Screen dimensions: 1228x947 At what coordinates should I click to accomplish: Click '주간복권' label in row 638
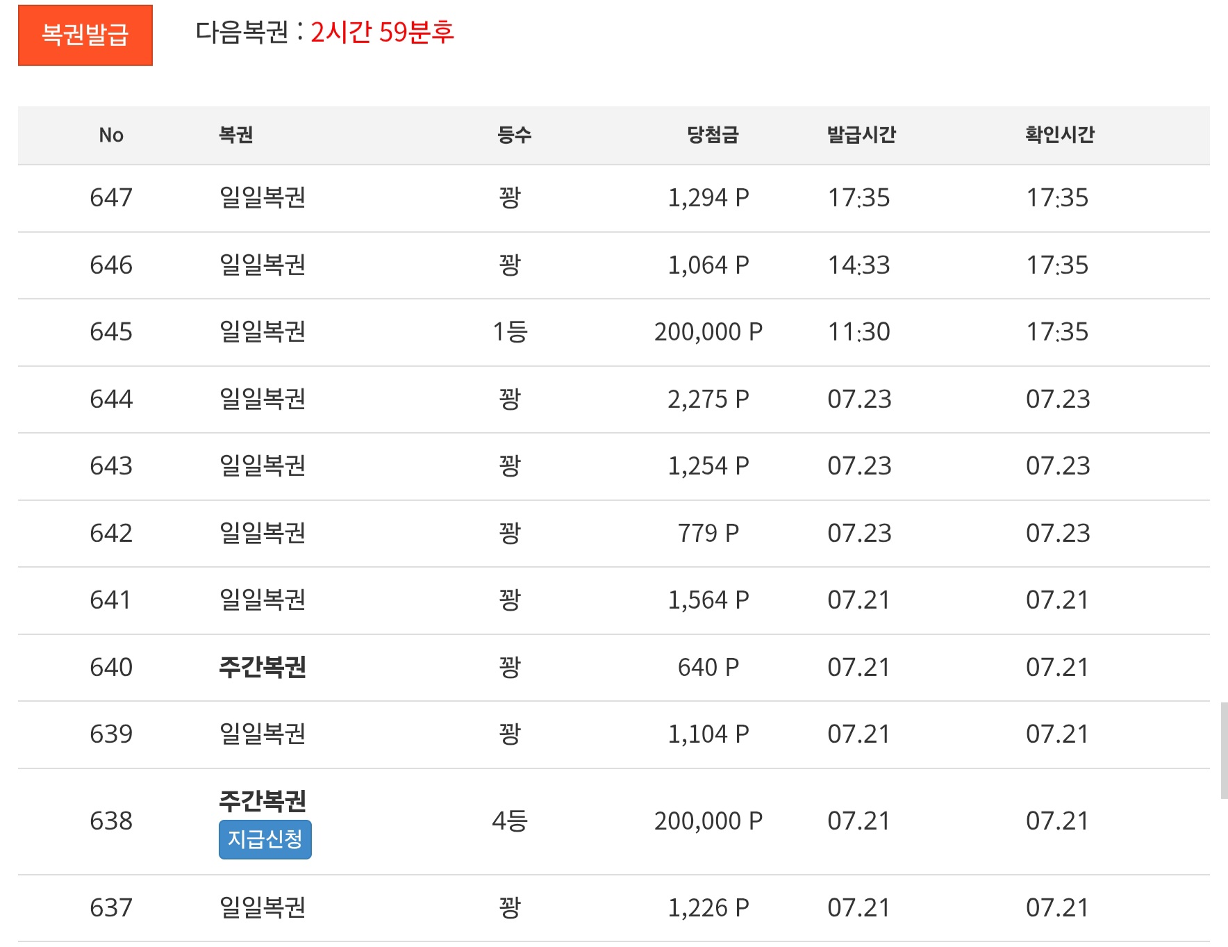coord(263,801)
